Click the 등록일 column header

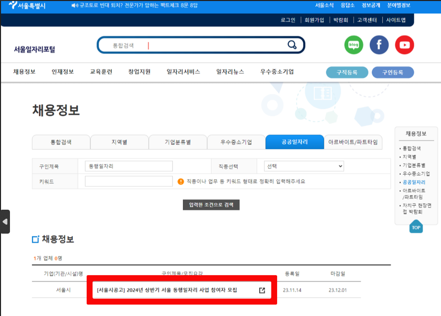coord(292,274)
